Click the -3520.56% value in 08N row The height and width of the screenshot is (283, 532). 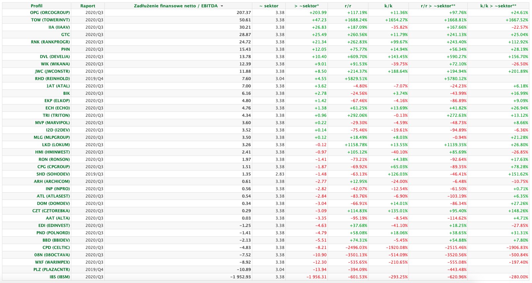[x=455, y=255]
